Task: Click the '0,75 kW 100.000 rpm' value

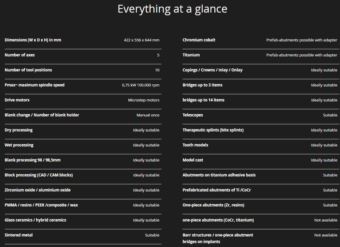Action: (141, 85)
